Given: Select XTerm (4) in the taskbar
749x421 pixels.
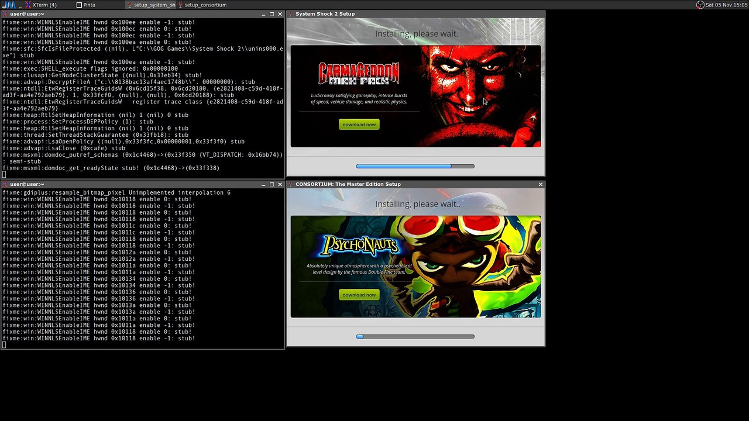Looking at the screenshot, I should coord(40,5).
